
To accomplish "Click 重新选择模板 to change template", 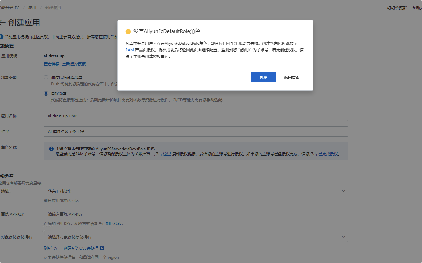I will point(74,64).
